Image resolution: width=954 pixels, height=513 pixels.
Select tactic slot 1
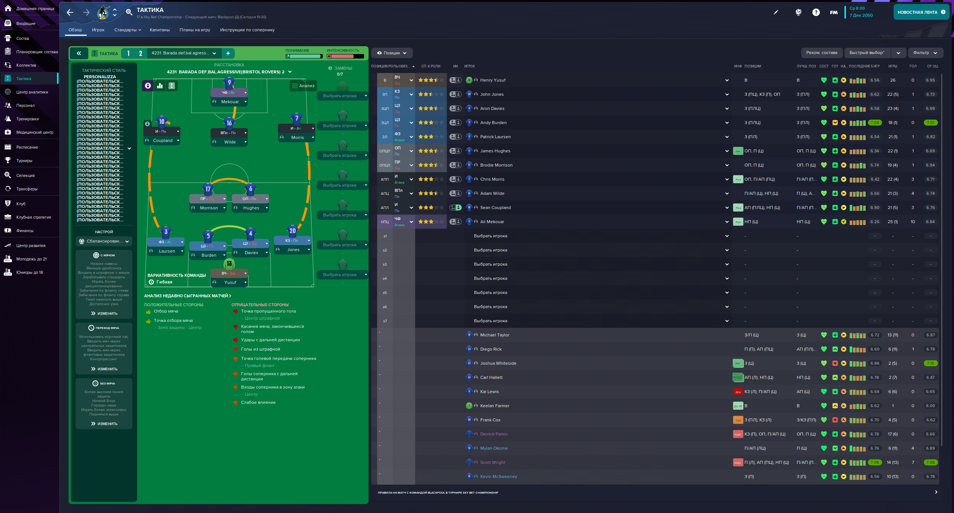[129, 53]
